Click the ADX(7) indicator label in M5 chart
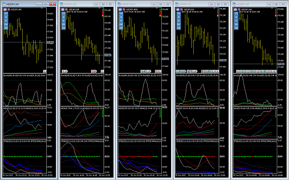The image size is (289, 180). [x=82, y=108]
